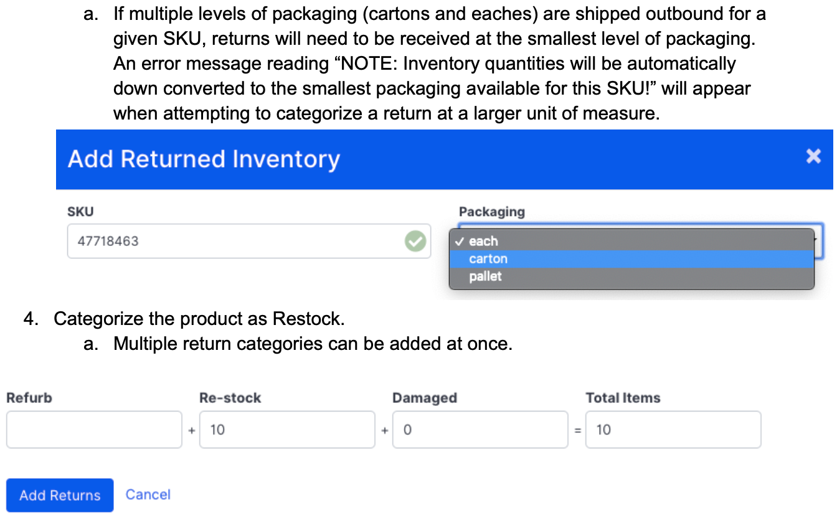Click the empty Refurb quantity field
The width and height of the screenshot is (837, 518).
point(94,430)
